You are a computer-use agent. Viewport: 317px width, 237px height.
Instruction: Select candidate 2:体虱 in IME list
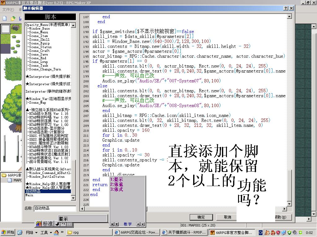pyautogui.click(x=117, y=185)
